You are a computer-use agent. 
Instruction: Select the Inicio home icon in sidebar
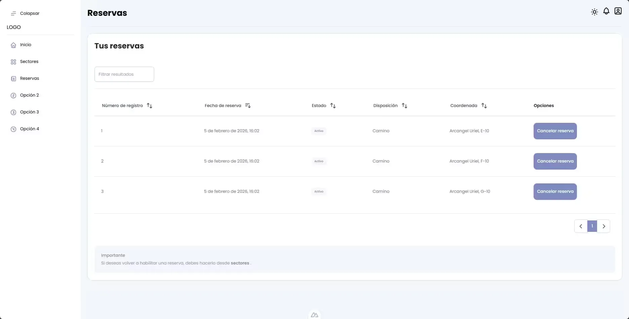(x=13, y=45)
